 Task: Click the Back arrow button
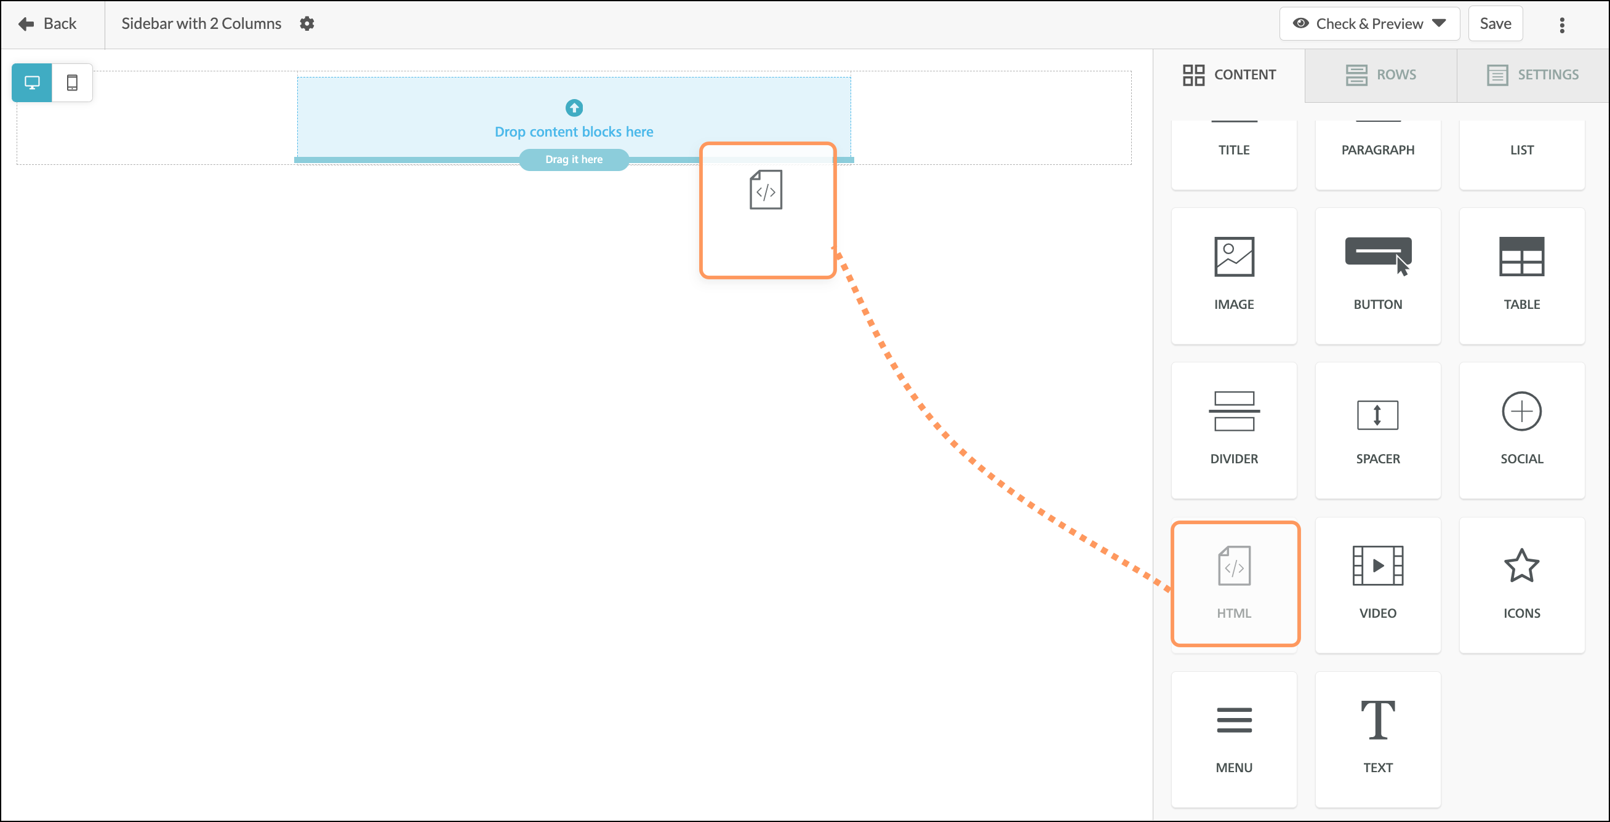pyautogui.click(x=47, y=24)
